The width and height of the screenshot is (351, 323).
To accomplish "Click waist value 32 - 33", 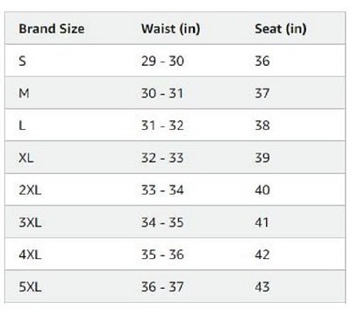I will click(x=162, y=158).
